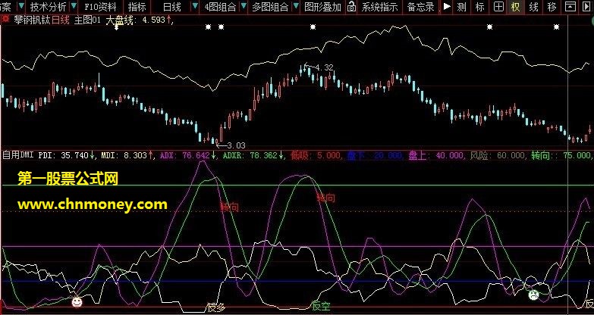
Task: Click the first white star marker atop chart
Action: pyautogui.click(x=208, y=27)
